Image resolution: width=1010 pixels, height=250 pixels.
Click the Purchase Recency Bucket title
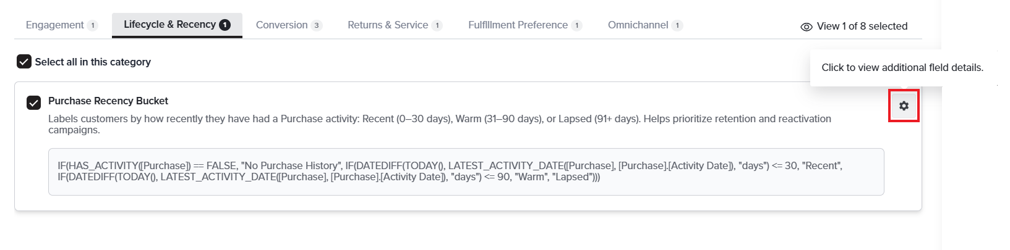(x=108, y=101)
